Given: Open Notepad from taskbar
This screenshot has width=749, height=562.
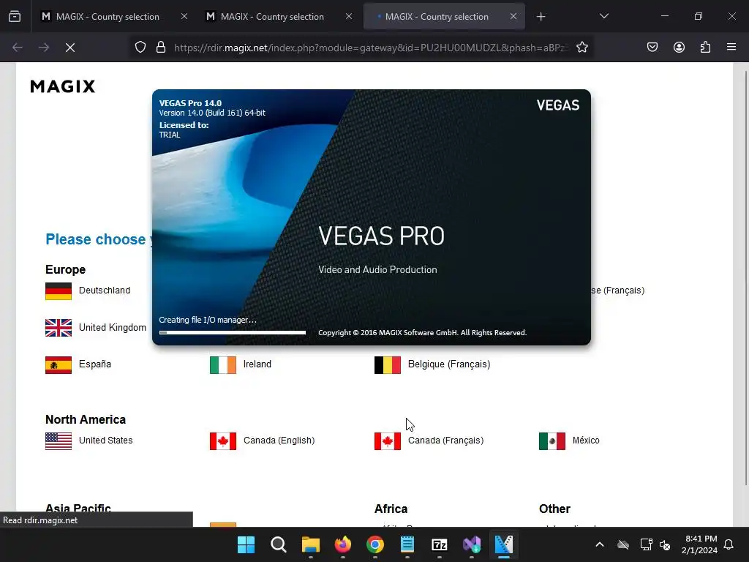Looking at the screenshot, I should 407,544.
